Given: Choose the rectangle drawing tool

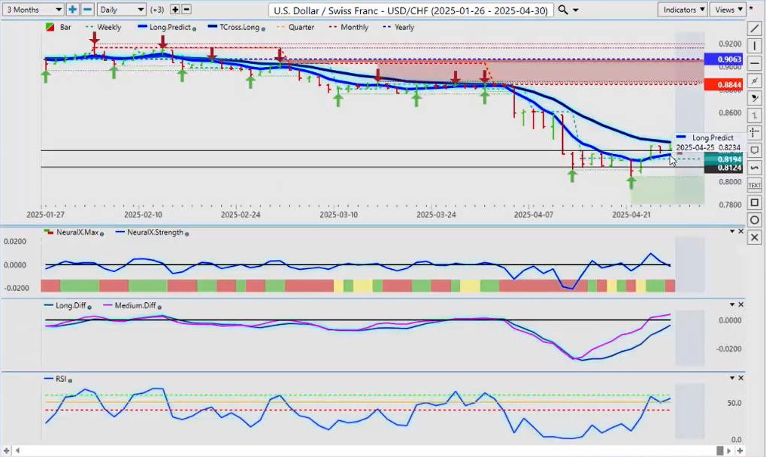Looking at the screenshot, I should [x=755, y=202].
